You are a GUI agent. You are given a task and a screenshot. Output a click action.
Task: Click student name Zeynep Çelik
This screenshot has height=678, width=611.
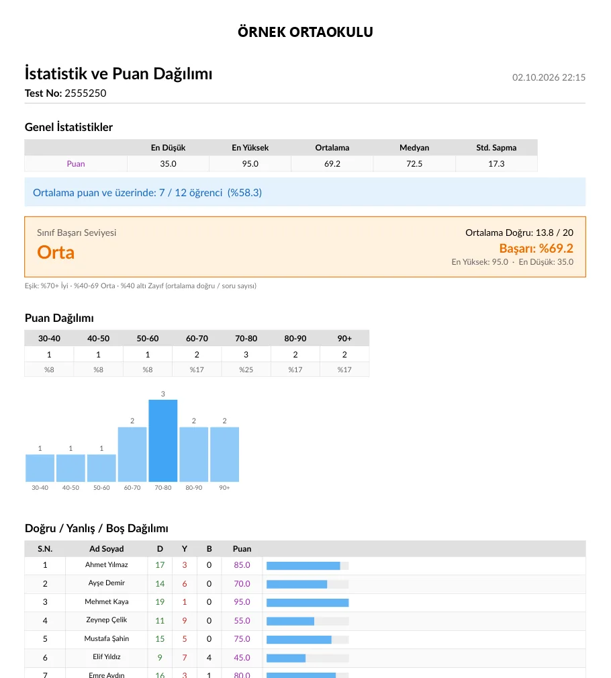(107, 620)
